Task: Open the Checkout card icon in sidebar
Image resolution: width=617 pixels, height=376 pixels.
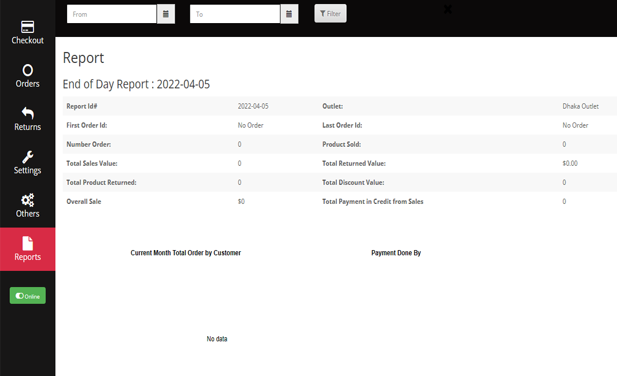Action: [28, 27]
